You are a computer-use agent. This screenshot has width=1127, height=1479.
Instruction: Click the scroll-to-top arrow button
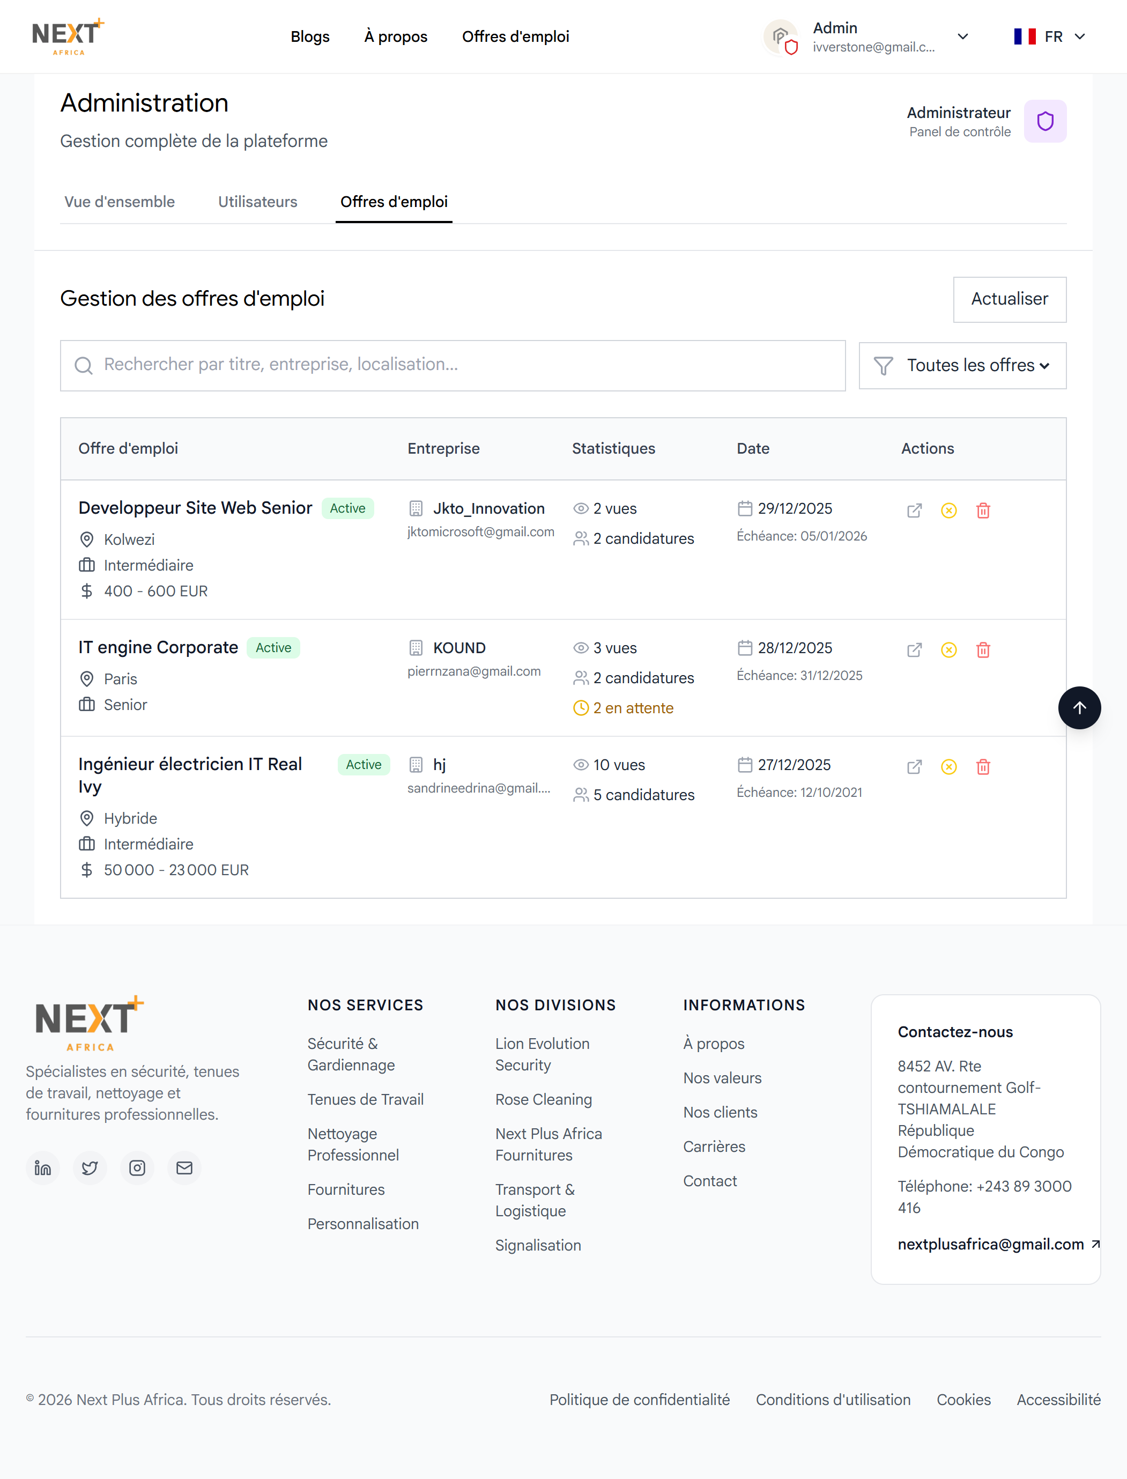coord(1079,708)
